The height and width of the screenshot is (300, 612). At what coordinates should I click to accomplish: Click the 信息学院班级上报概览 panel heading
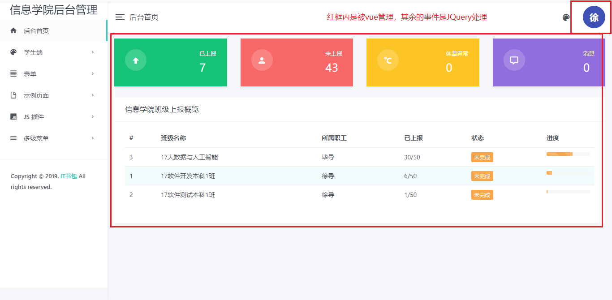coord(162,109)
